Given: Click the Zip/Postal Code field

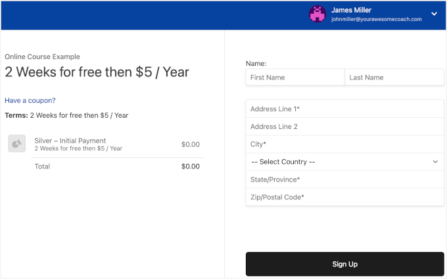Looking at the screenshot, I should [344, 197].
